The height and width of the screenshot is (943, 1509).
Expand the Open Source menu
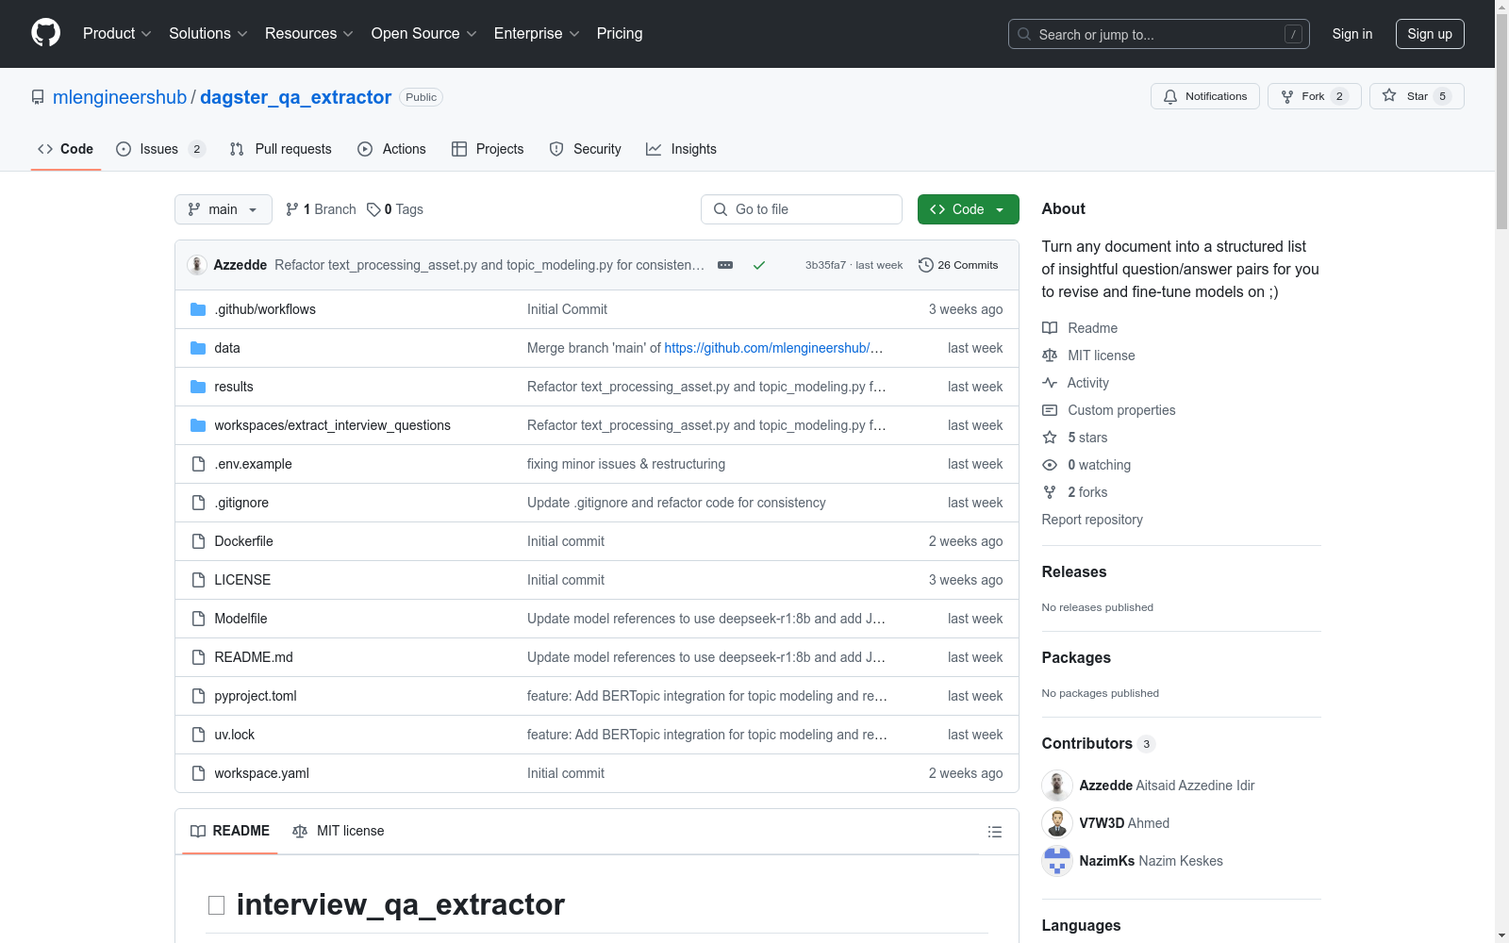(x=424, y=33)
